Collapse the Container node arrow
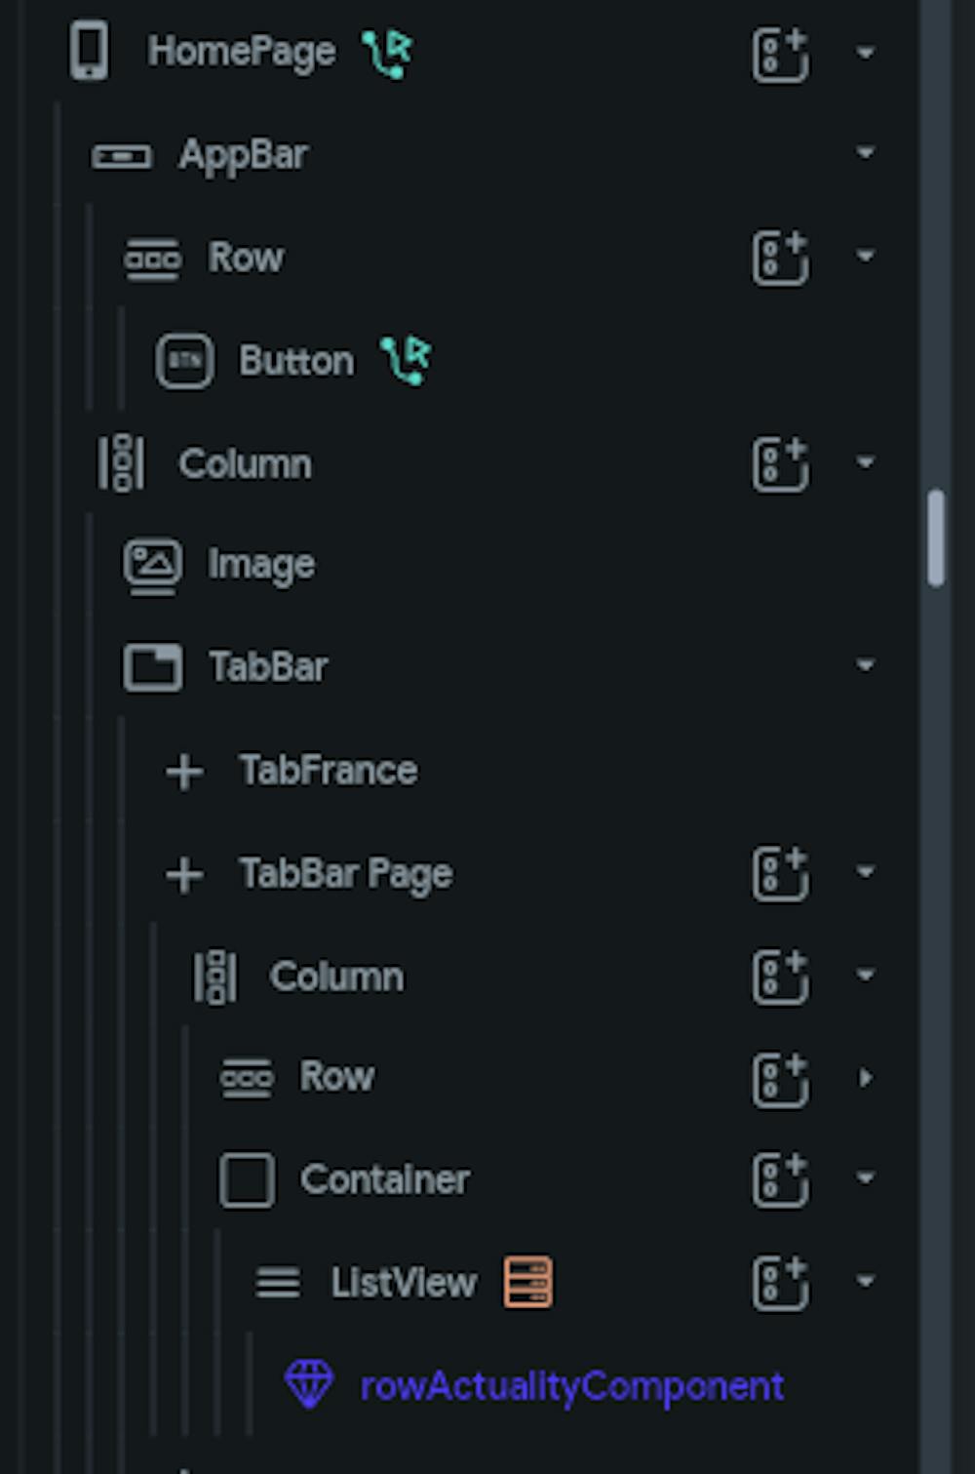Viewport: 975px width, 1474px height. 865,1178
